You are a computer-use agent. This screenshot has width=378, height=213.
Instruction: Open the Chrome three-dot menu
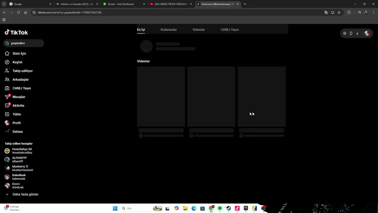click(x=373, y=12)
